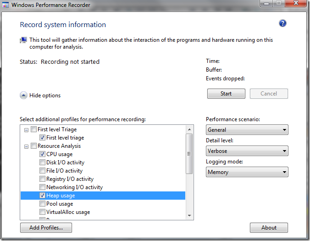Click the profiles list scrollbar thumb
Viewport: 310px width, 241px height.
tap(189, 154)
